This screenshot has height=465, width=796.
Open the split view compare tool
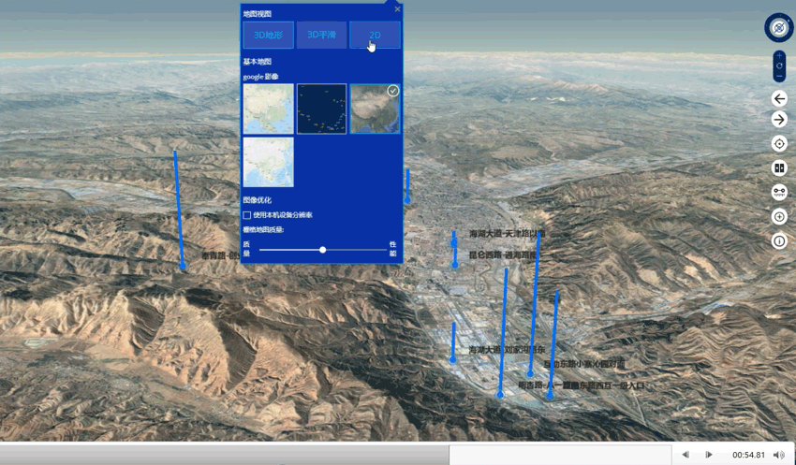[778, 168]
